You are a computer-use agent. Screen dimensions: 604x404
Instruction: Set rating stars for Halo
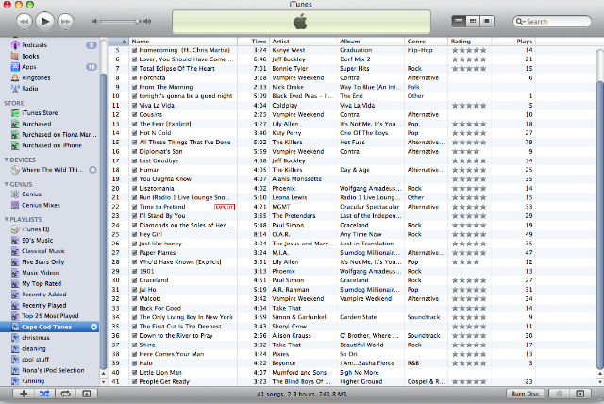pos(469,363)
